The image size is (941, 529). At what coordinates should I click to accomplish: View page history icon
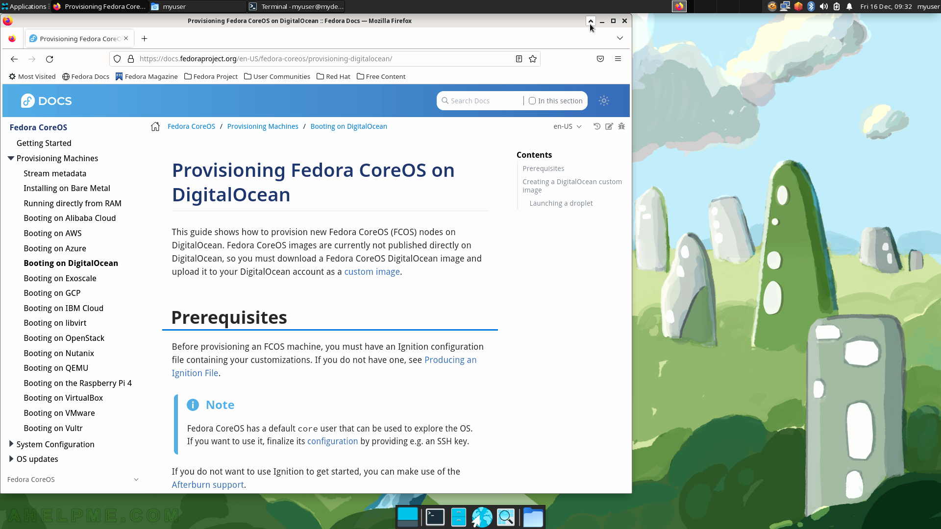pyautogui.click(x=597, y=126)
